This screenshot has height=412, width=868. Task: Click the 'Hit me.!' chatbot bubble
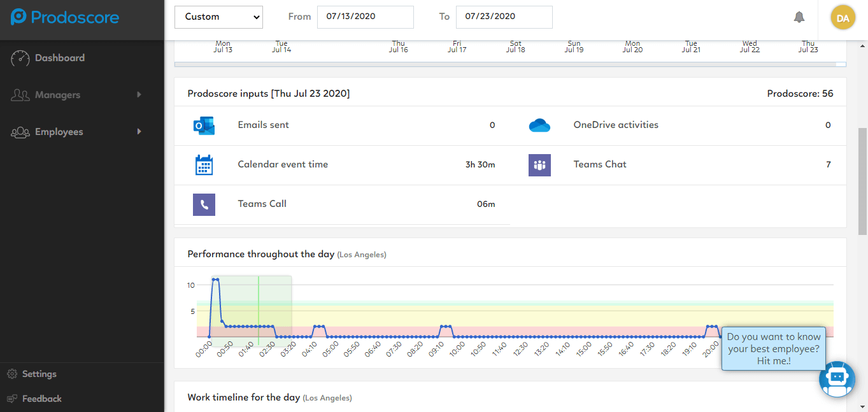[x=774, y=349]
